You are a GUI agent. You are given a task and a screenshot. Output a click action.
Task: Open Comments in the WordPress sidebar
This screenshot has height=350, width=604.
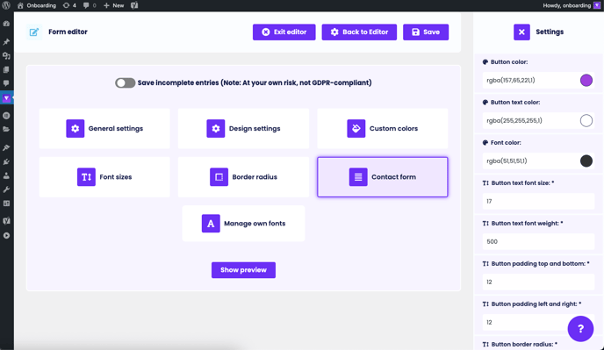(6, 83)
